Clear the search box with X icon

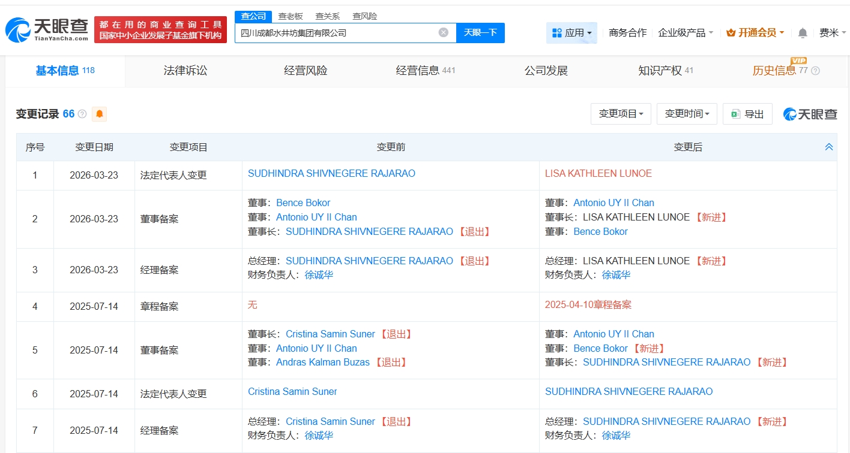pos(443,33)
